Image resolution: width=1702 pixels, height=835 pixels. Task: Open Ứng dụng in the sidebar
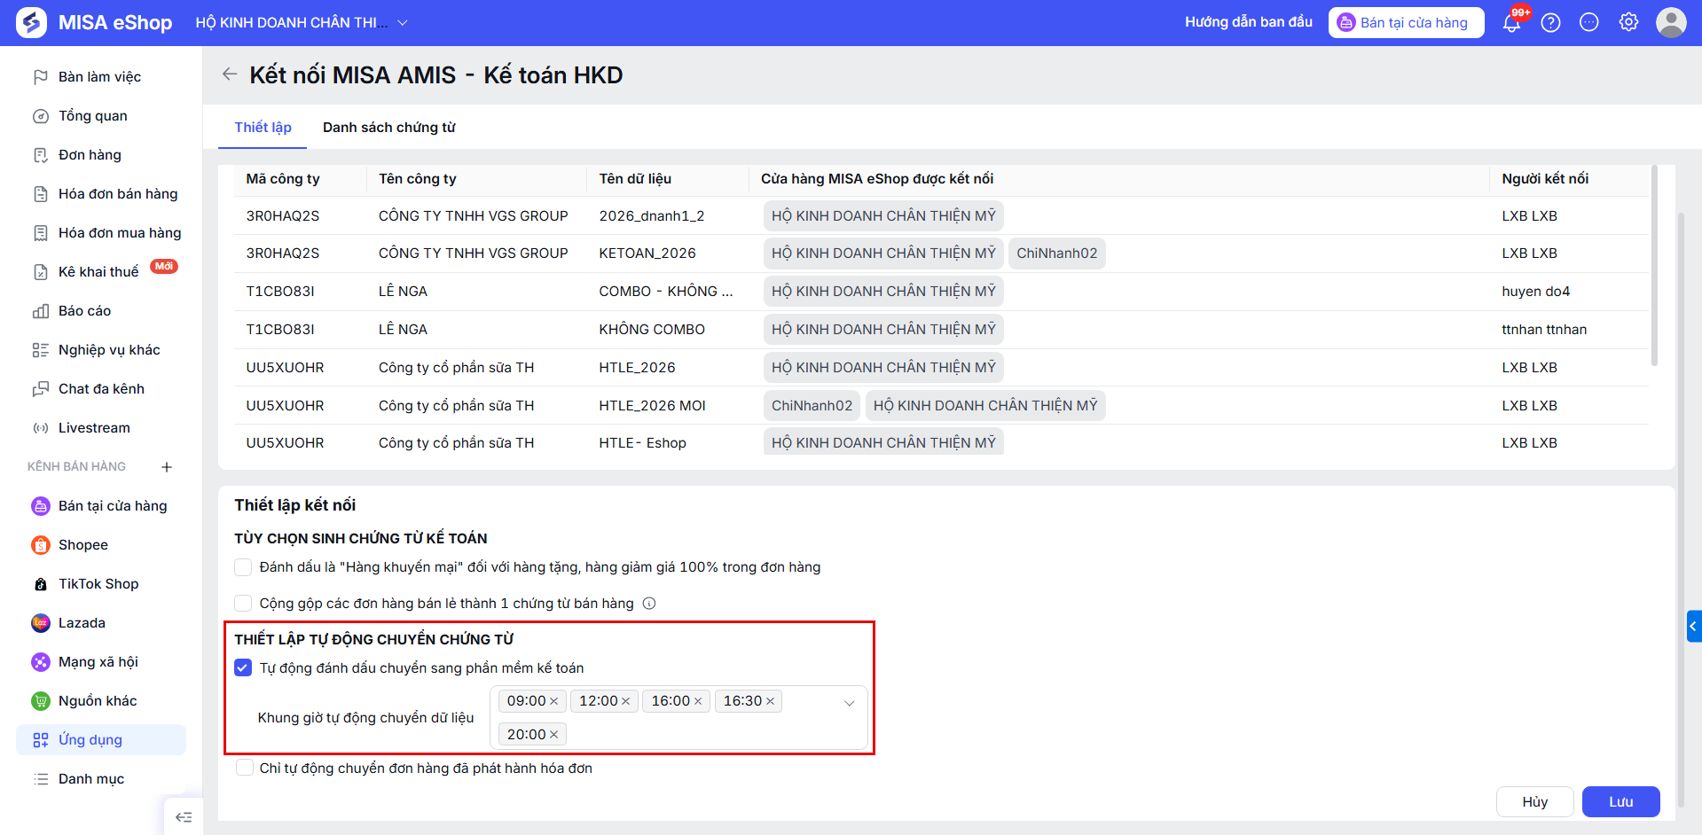[x=101, y=740]
